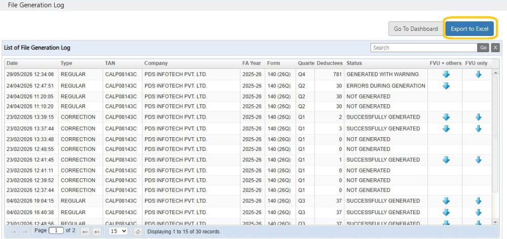Select date cell 24/04/2026 11:10:20

coord(30,106)
